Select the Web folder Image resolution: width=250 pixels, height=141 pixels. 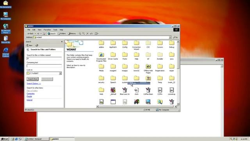click(x=101, y=91)
